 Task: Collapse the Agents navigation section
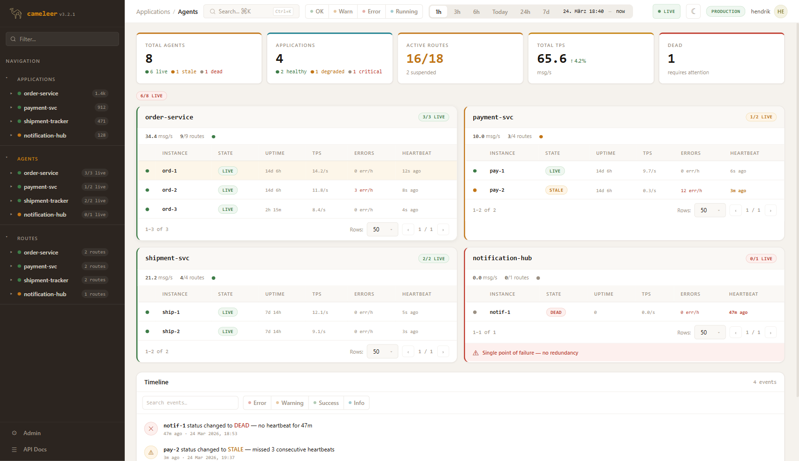point(7,159)
